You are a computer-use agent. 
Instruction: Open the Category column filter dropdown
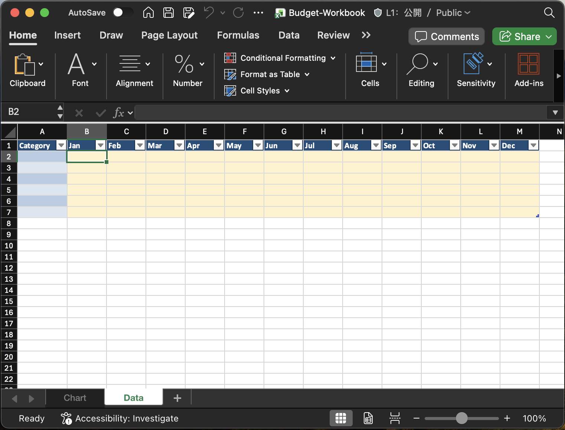tap(61, 145)
